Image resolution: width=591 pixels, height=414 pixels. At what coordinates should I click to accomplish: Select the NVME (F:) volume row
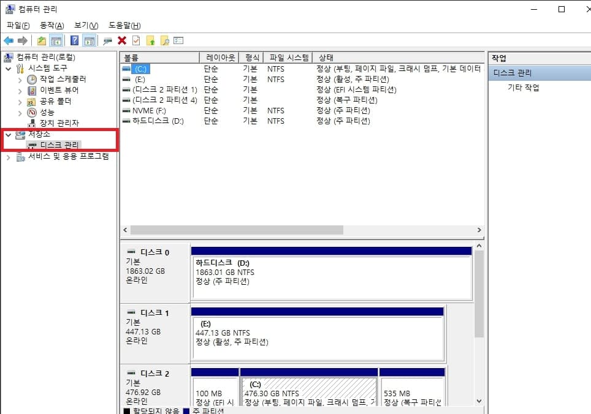click(x=150, y=110)
